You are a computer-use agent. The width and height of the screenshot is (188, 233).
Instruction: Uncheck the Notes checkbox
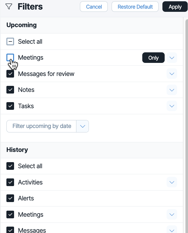point(10,90)
